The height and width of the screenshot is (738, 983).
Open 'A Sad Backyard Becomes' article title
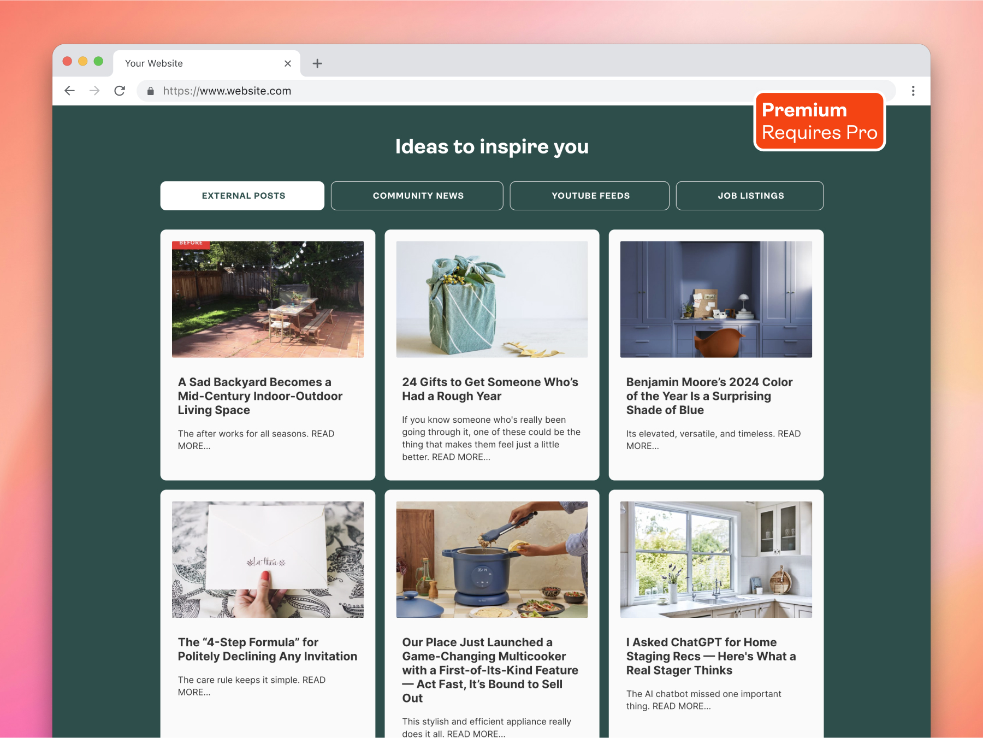click(260, 396)
